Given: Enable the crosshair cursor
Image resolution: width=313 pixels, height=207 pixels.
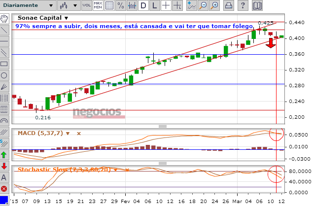Looking at the screenshot, I should [166, 5].
